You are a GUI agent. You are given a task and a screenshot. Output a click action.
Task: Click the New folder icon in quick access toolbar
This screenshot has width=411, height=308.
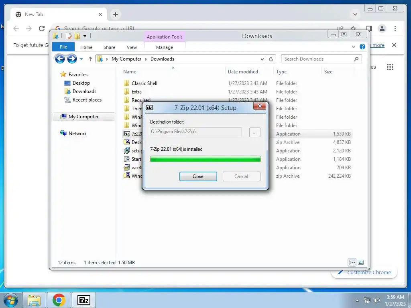pyautogui.click(x=77, y=36)
